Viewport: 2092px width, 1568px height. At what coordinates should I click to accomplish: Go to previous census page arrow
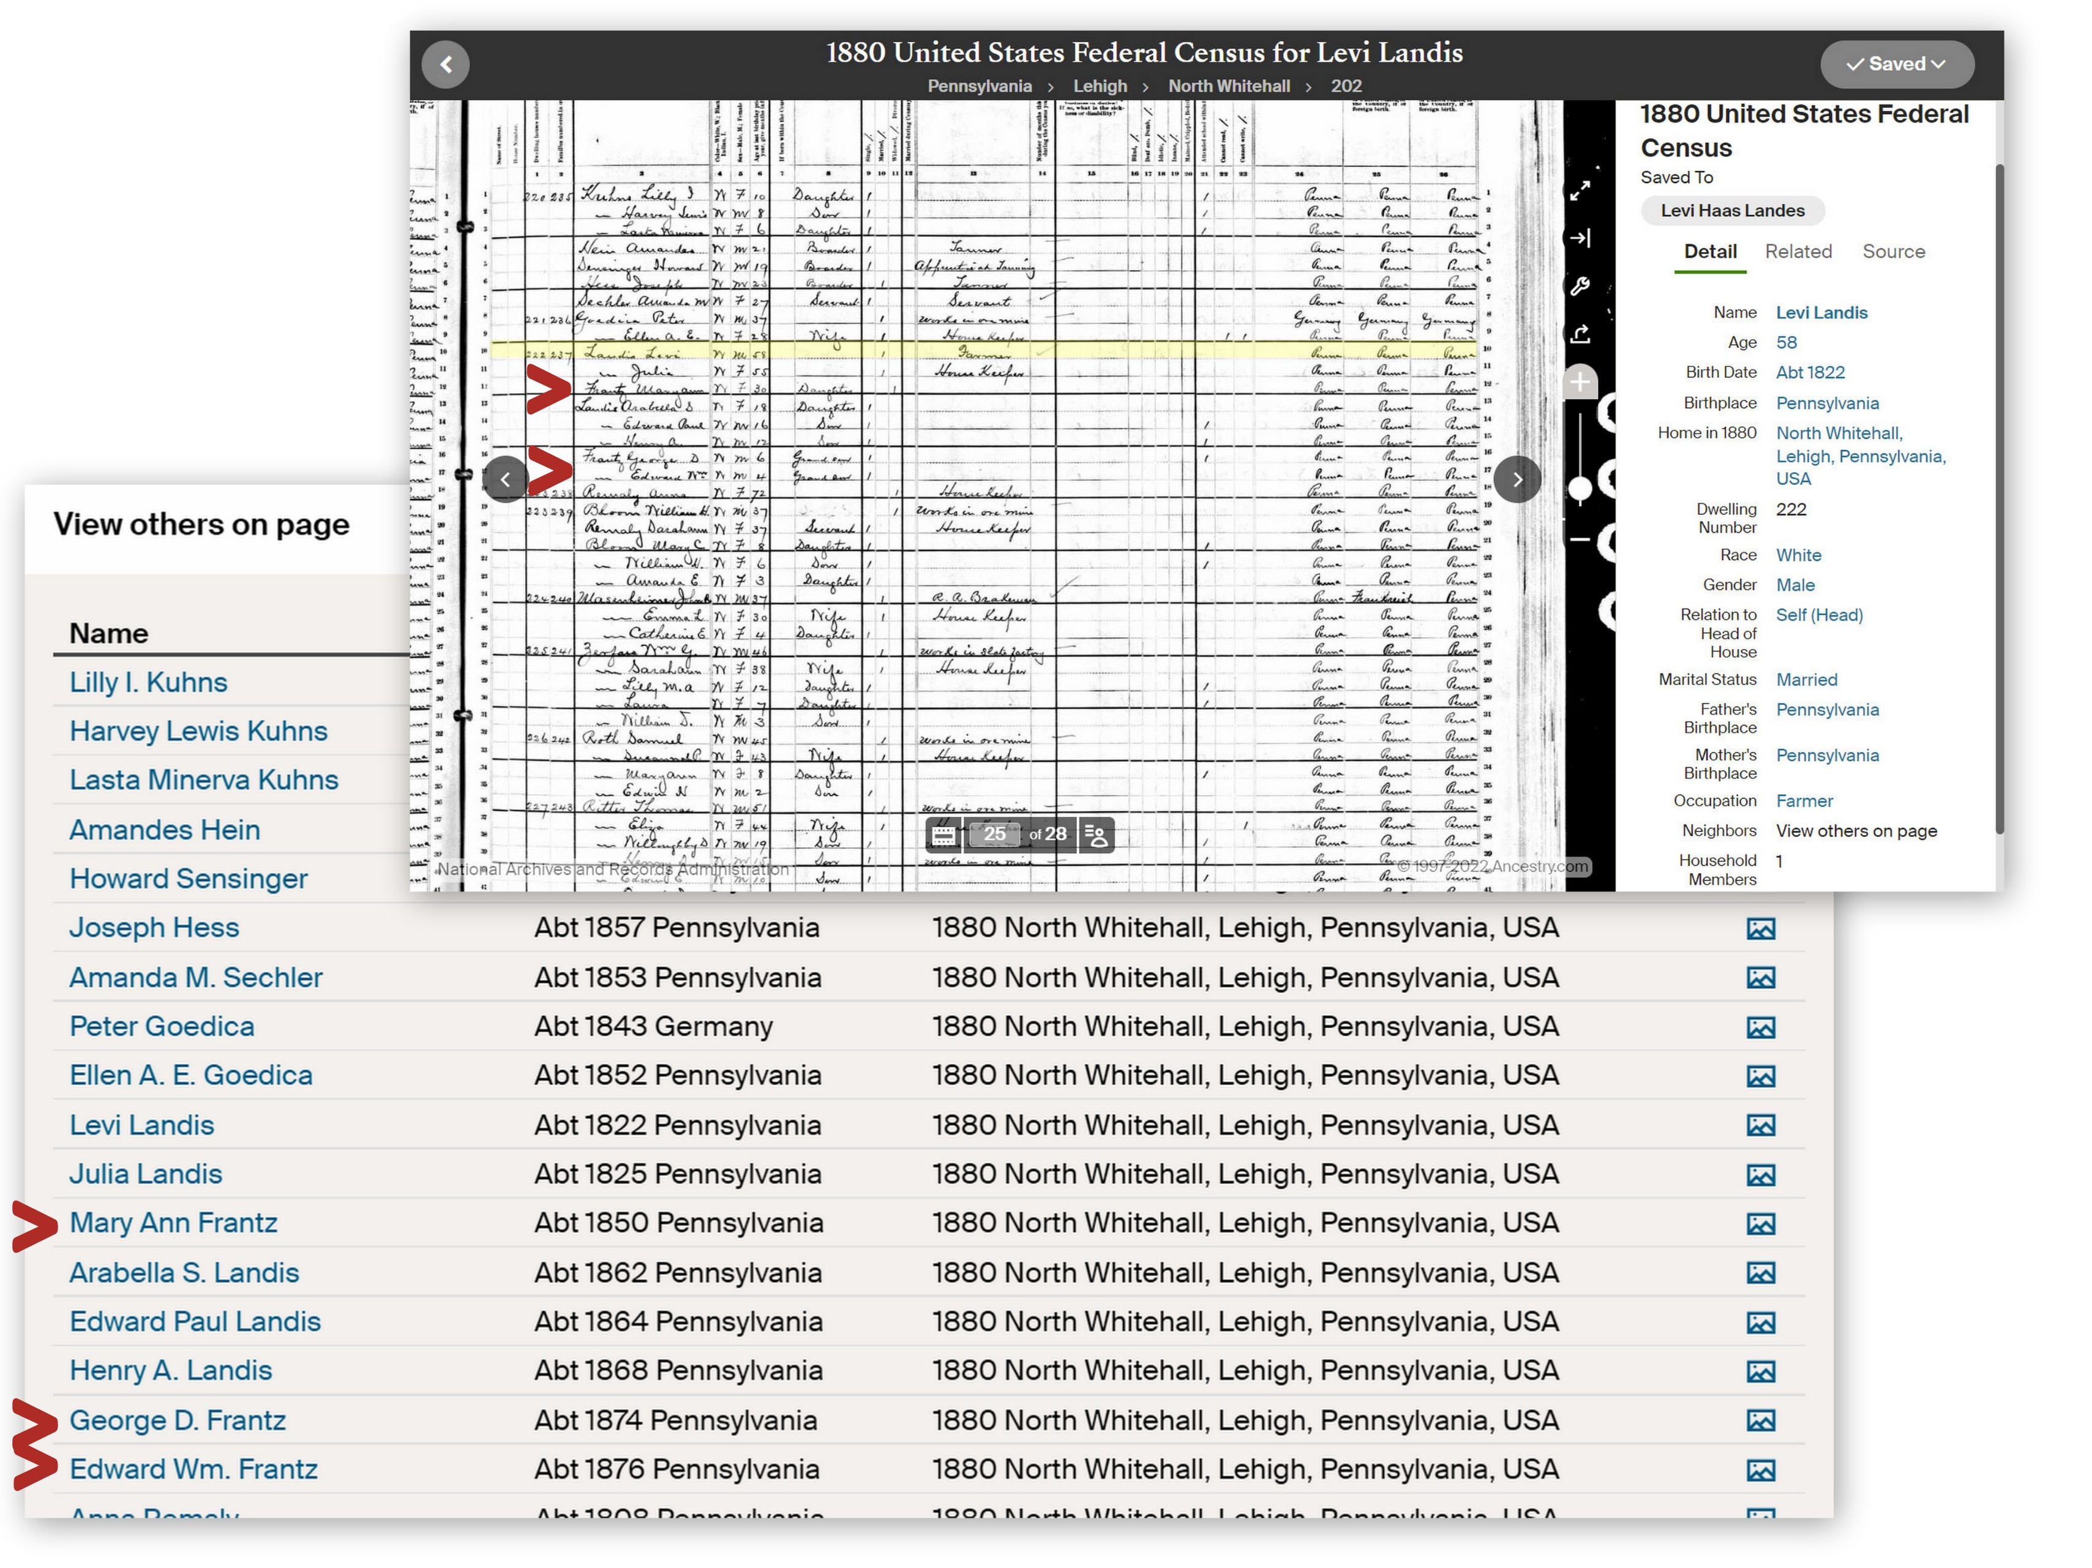[505, 479]
